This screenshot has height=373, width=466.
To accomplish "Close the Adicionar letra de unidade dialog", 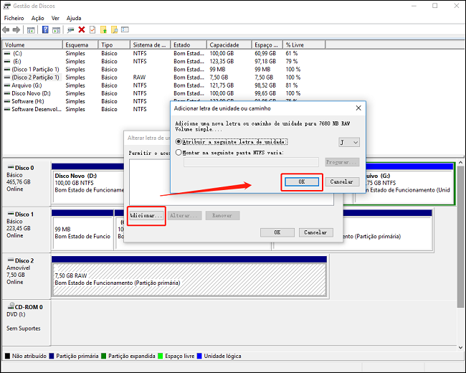I will coord(358,108).
